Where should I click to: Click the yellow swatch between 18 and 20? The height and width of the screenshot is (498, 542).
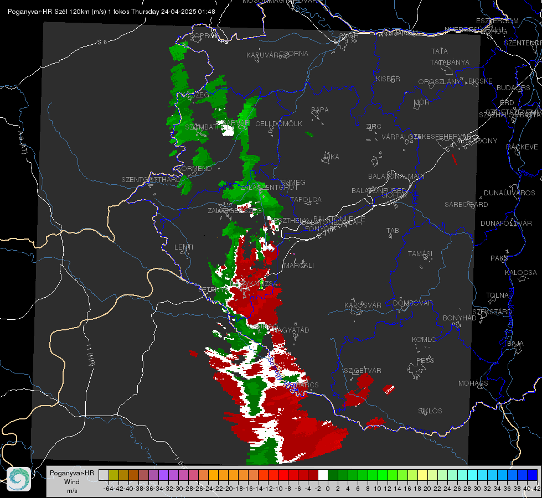(423, 475)
